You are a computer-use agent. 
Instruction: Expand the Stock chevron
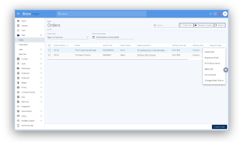[41, 64]
